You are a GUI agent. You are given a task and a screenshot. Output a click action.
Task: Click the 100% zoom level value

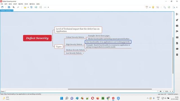(166, 91)
